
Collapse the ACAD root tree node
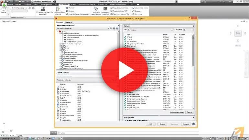click(x=58, y=31)
